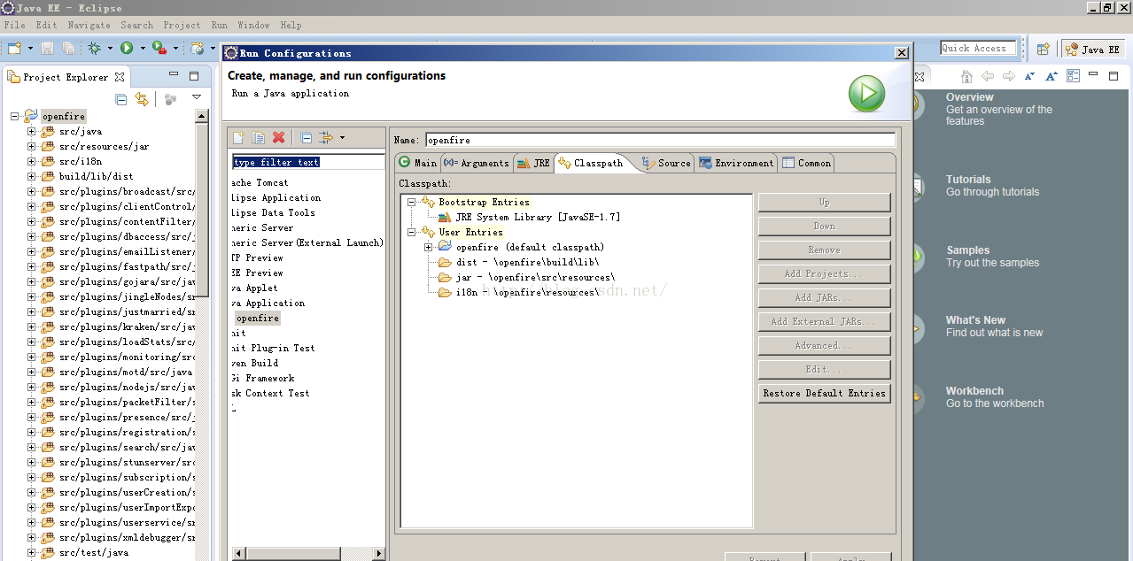Image resolution: width=1133 pixels, height=561 pixels.
Task: Open the Navigate menu
Action: 89,25
